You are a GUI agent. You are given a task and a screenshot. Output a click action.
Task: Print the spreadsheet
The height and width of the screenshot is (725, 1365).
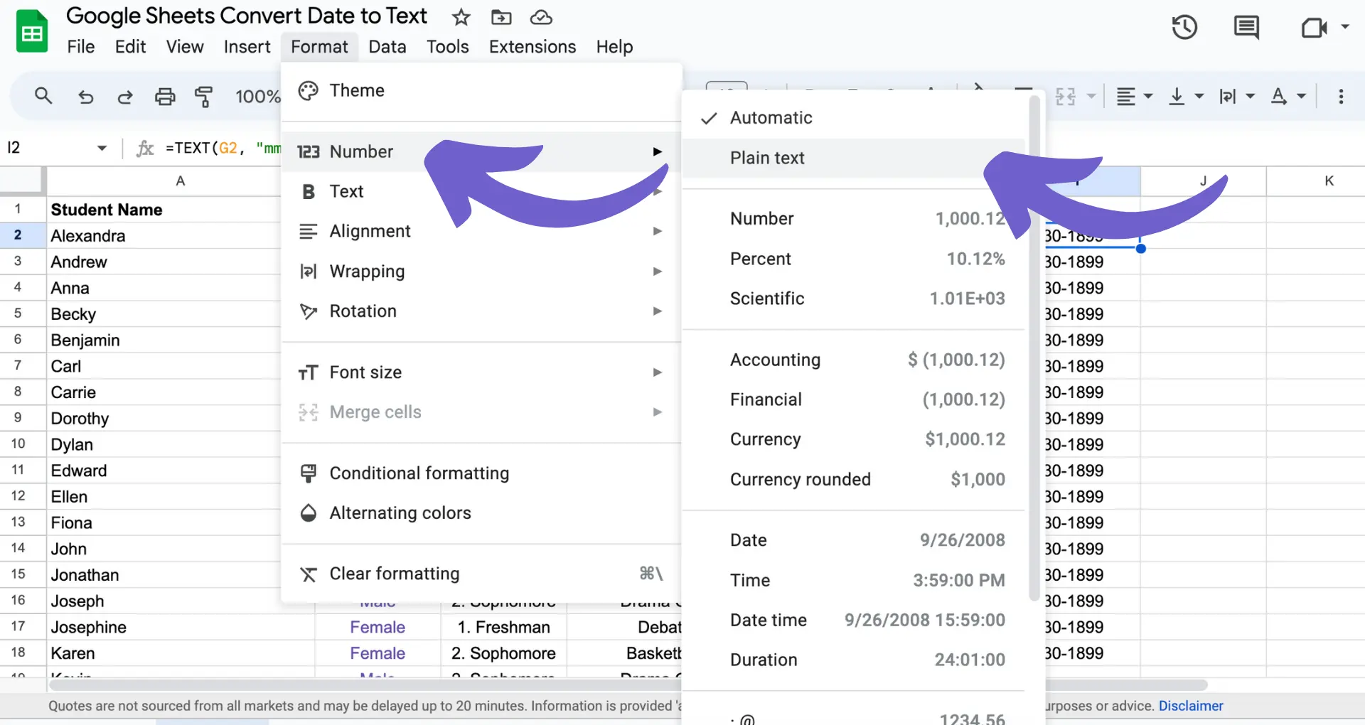coord(165,97)
